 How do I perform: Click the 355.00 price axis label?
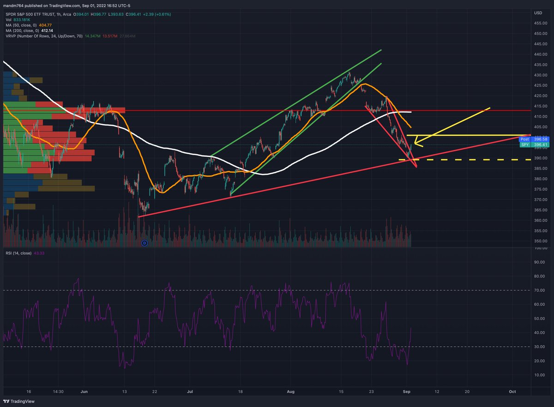(x=540, y=230)
